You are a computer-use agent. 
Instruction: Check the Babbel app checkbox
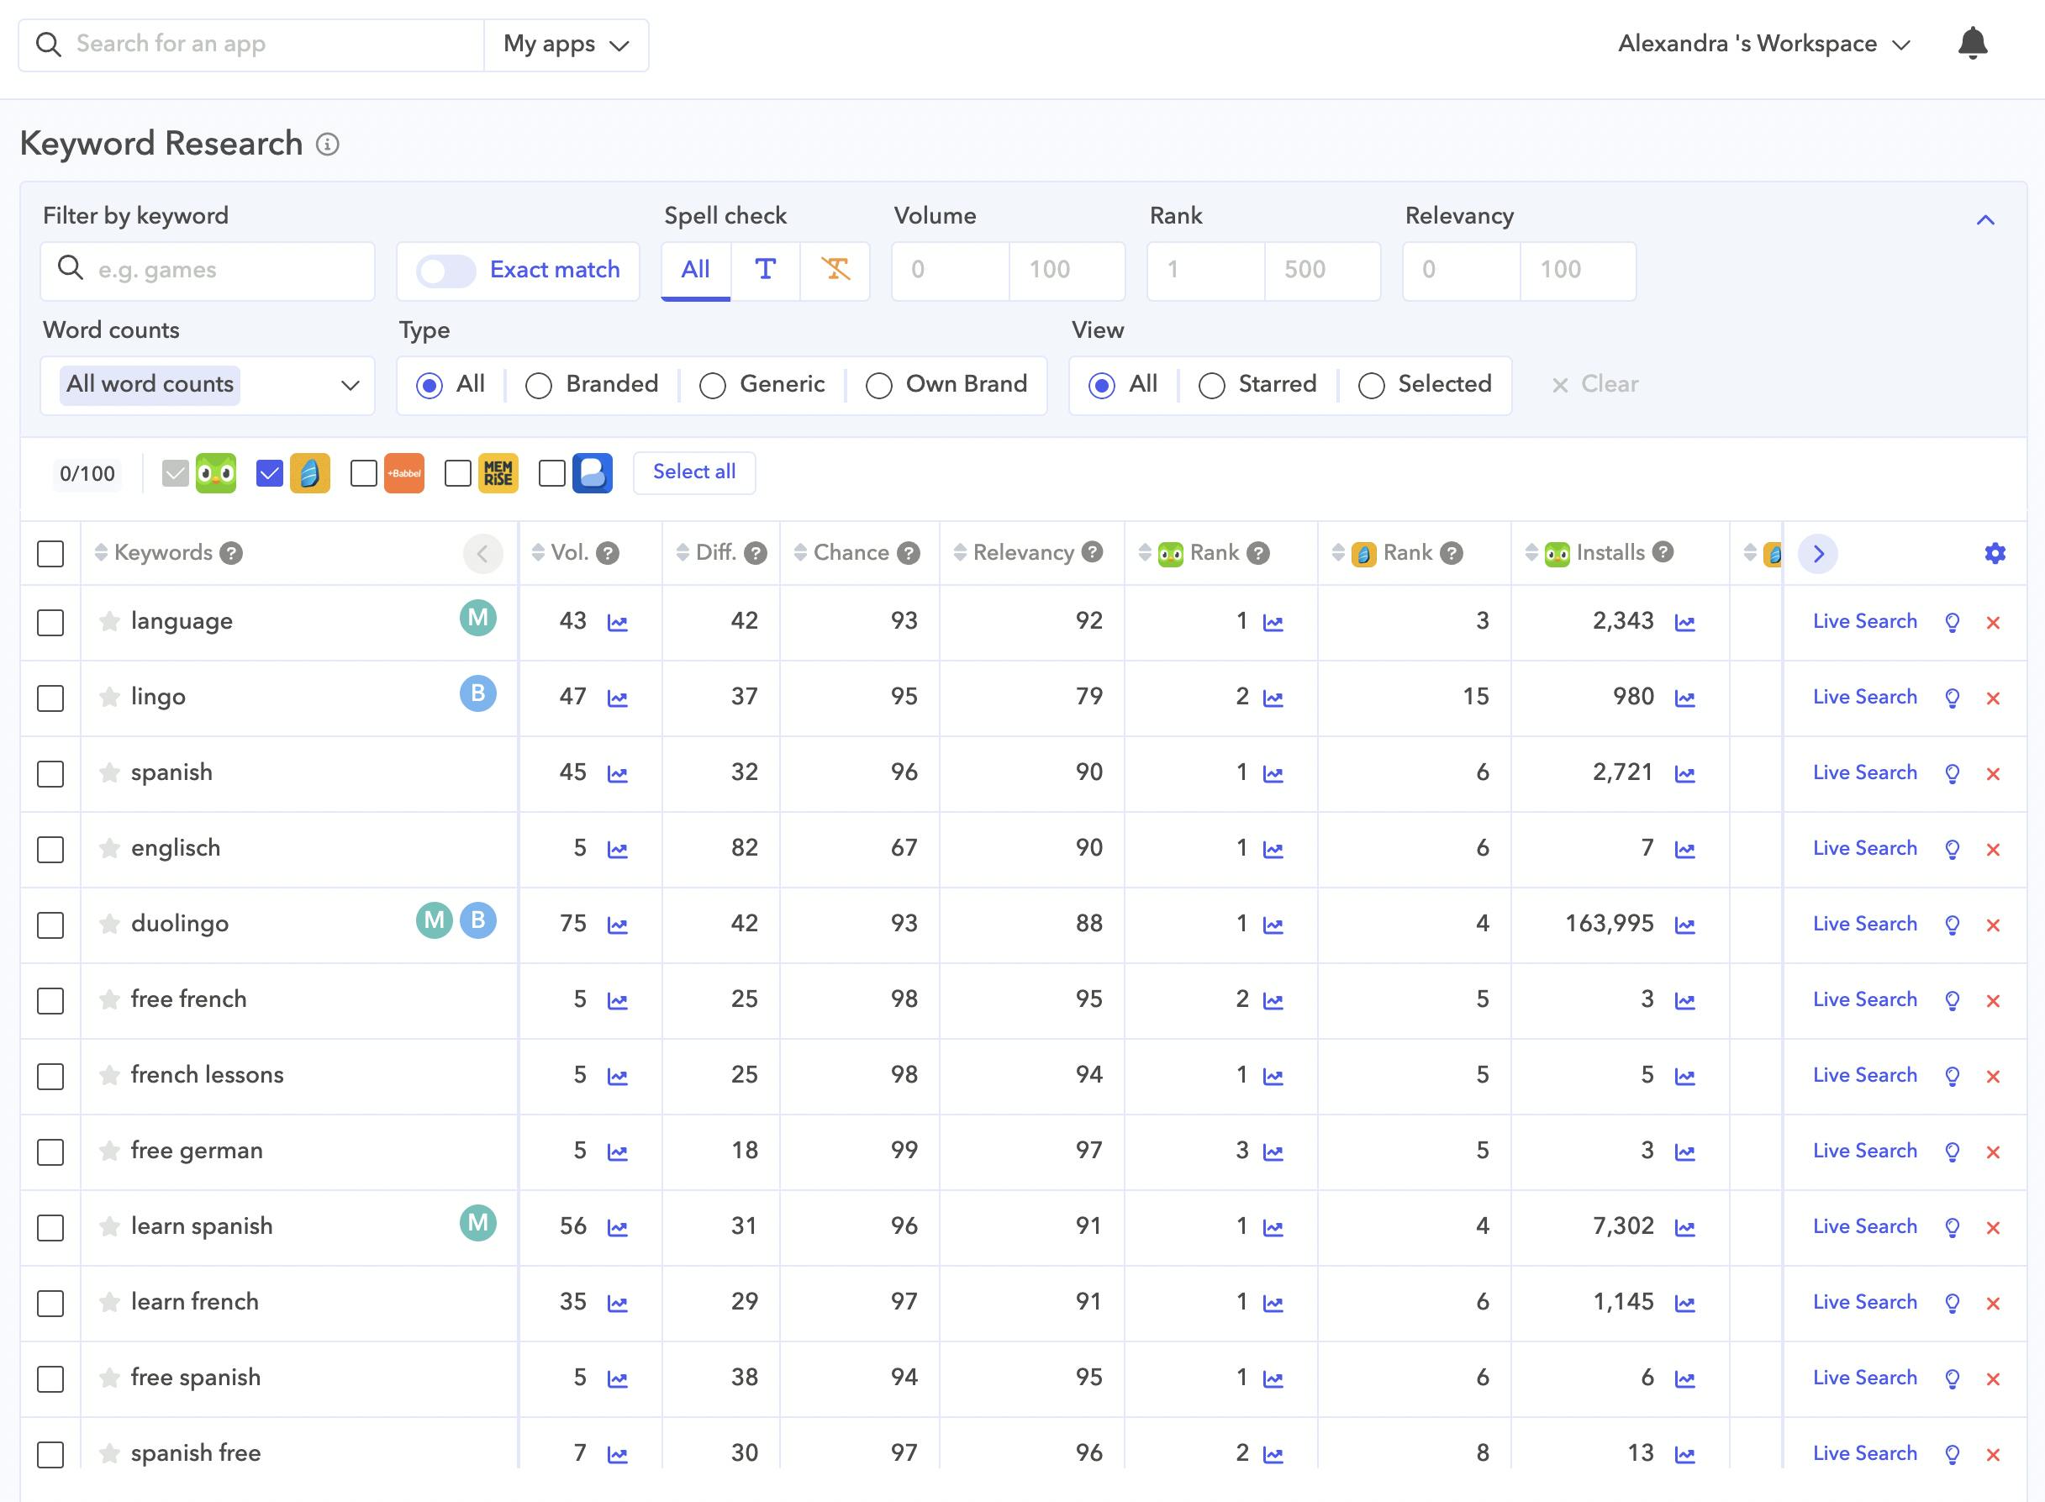(x=364, y=472)
